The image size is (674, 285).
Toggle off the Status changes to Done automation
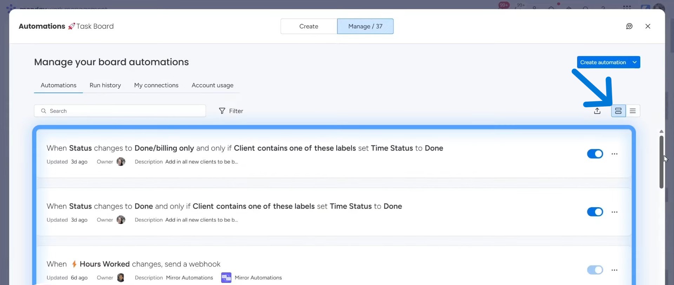[595, 212]
